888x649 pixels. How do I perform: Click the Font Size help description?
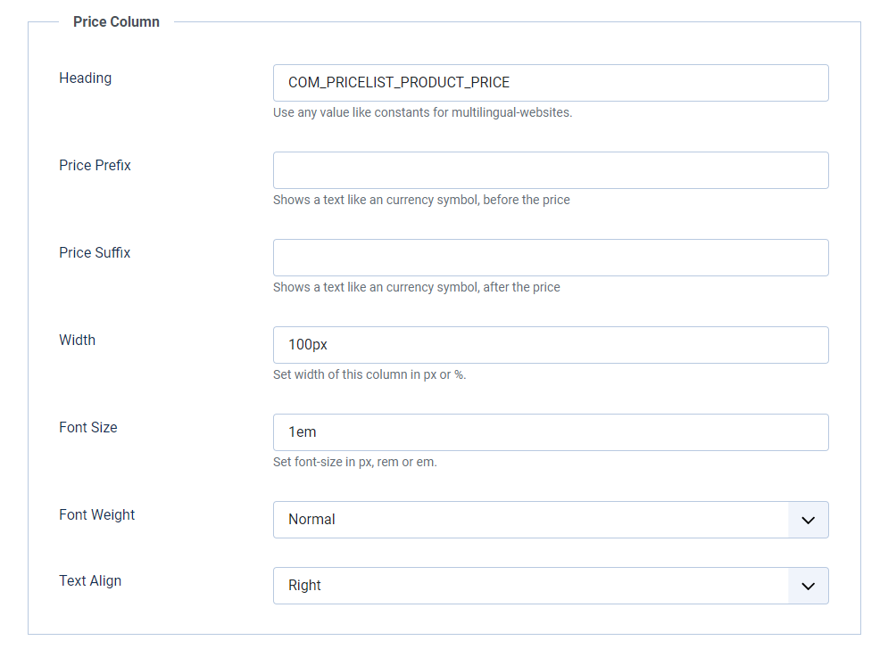355,463
